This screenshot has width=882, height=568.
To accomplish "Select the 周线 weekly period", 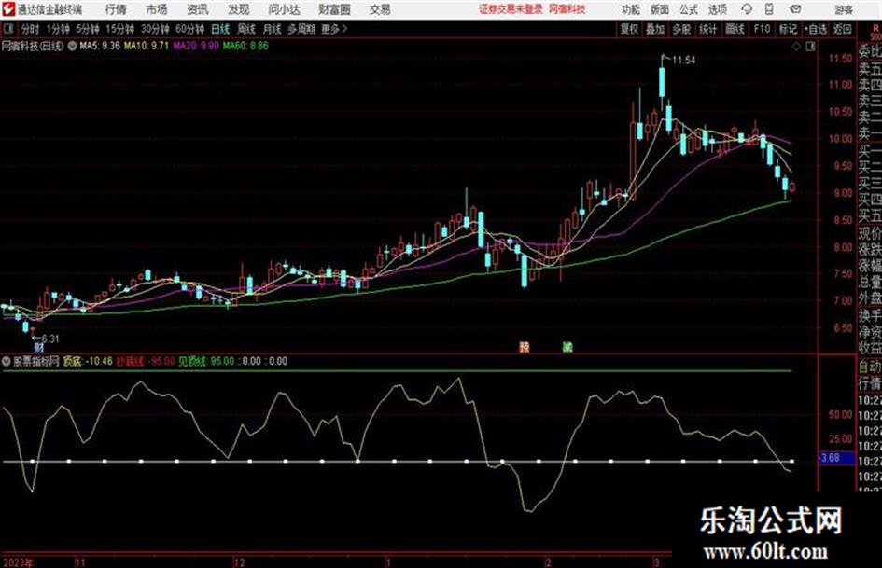I will click(246, 29).
